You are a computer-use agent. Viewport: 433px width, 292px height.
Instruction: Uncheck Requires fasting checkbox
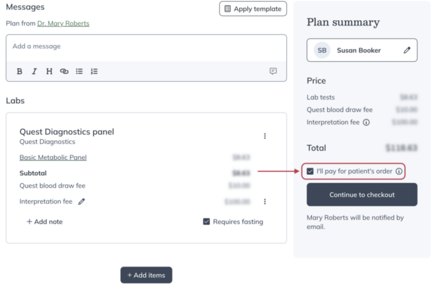coord(206,222)
